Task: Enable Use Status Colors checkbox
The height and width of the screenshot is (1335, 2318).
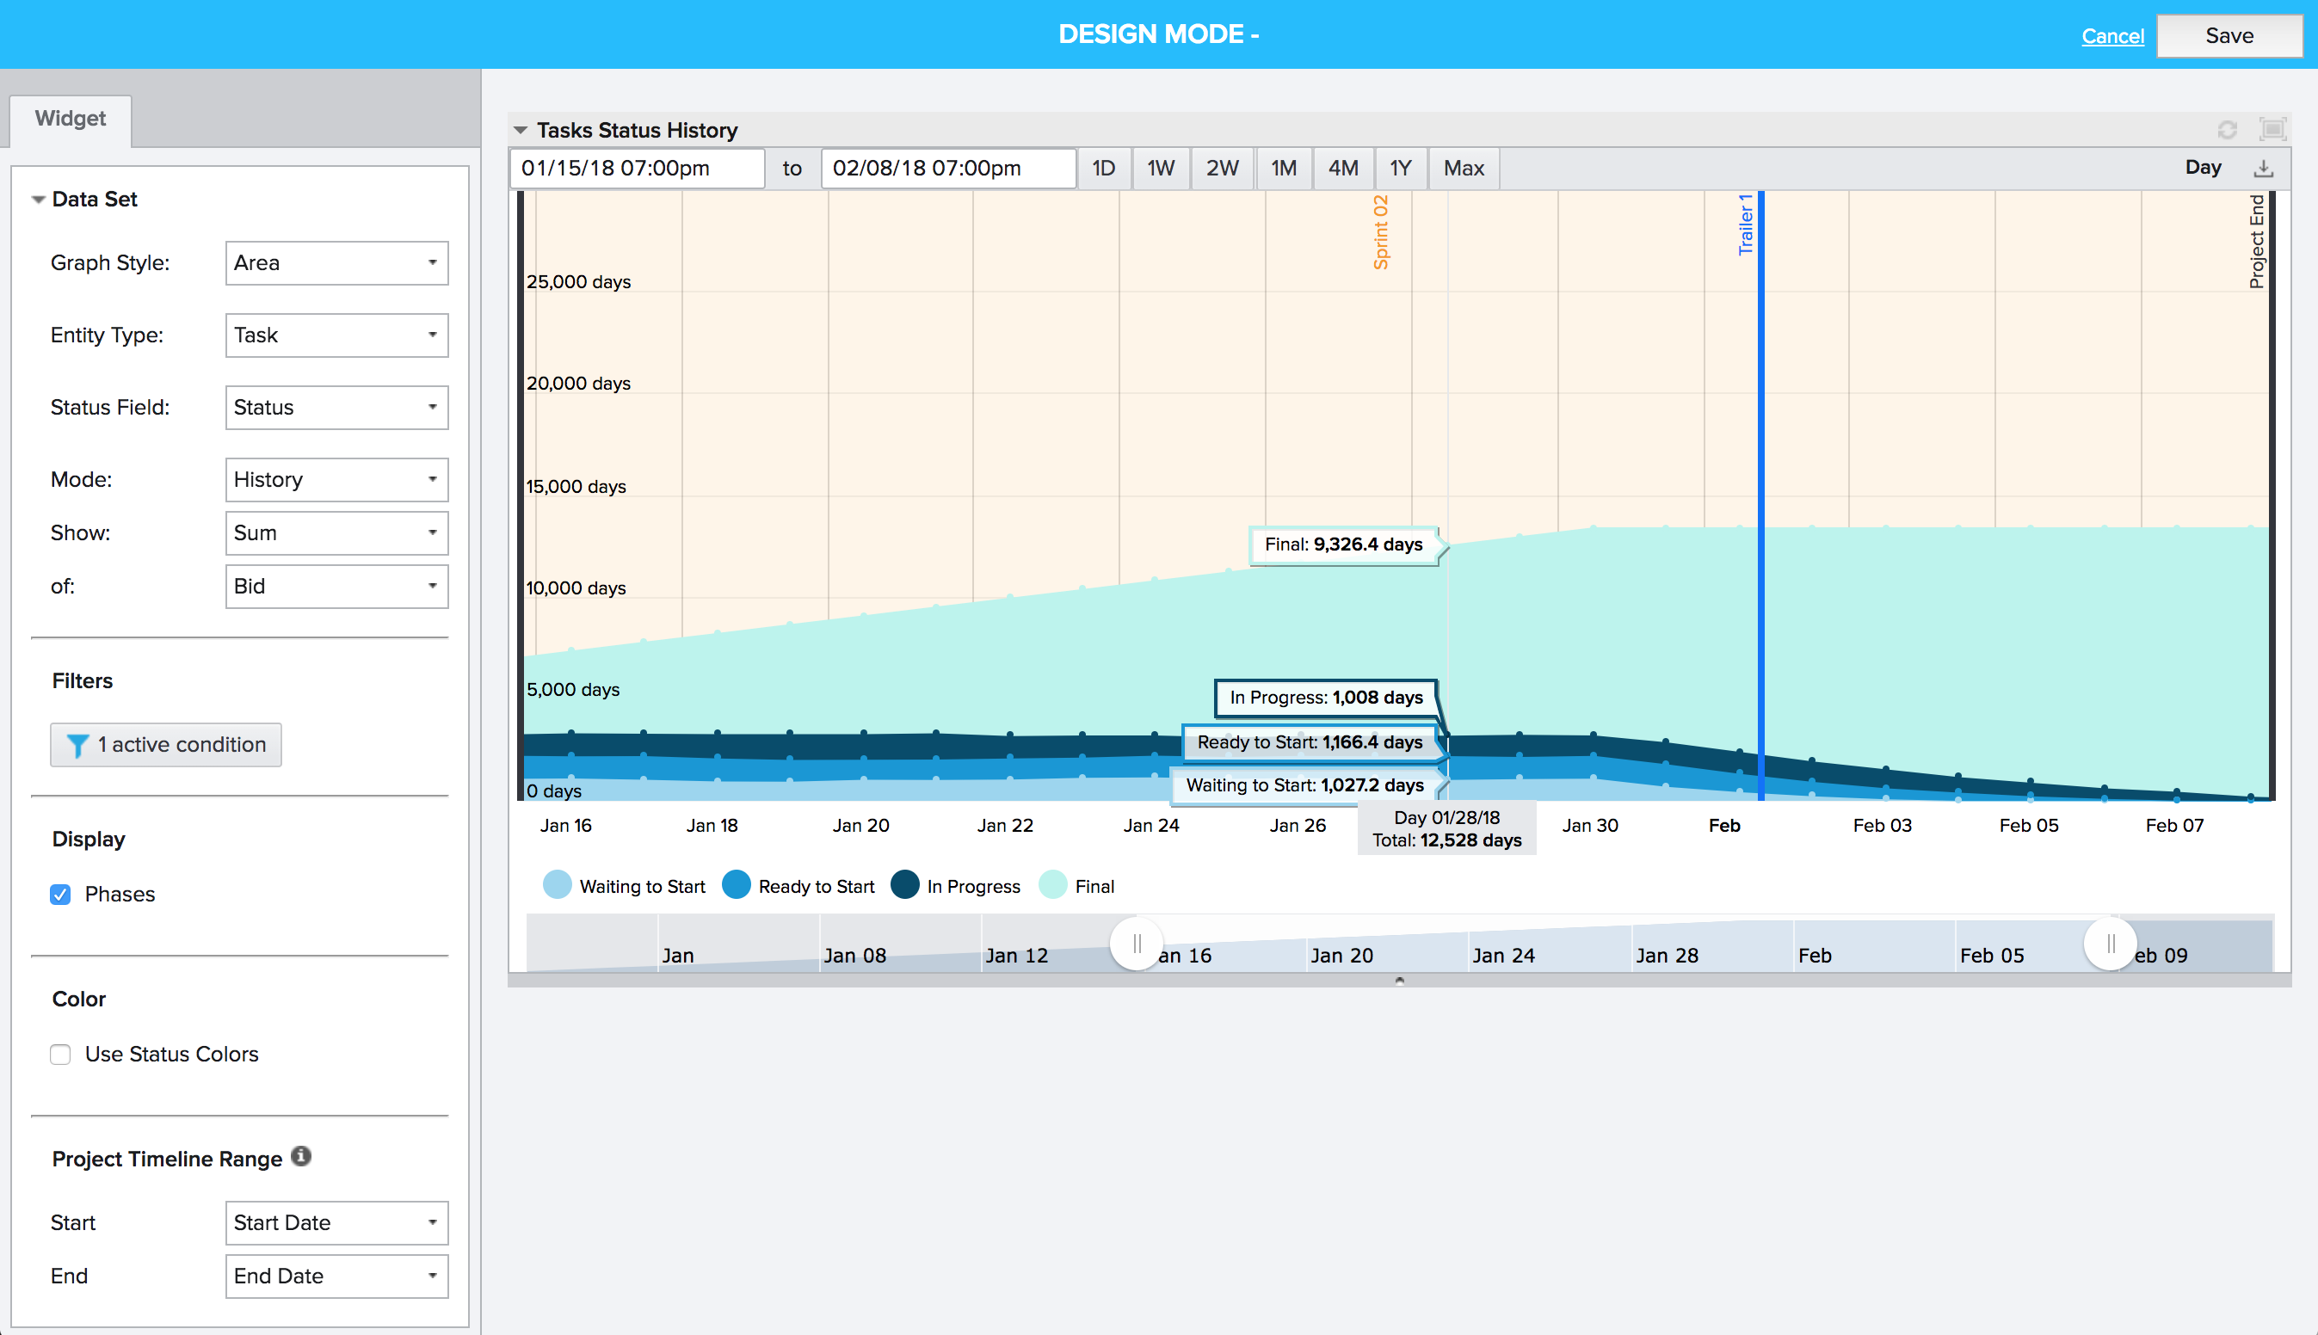Action: (x=60, y=1054)
